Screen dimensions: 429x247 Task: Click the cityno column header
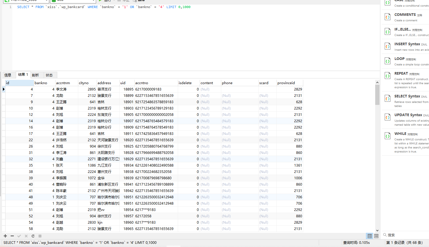[x=87, y=83]
